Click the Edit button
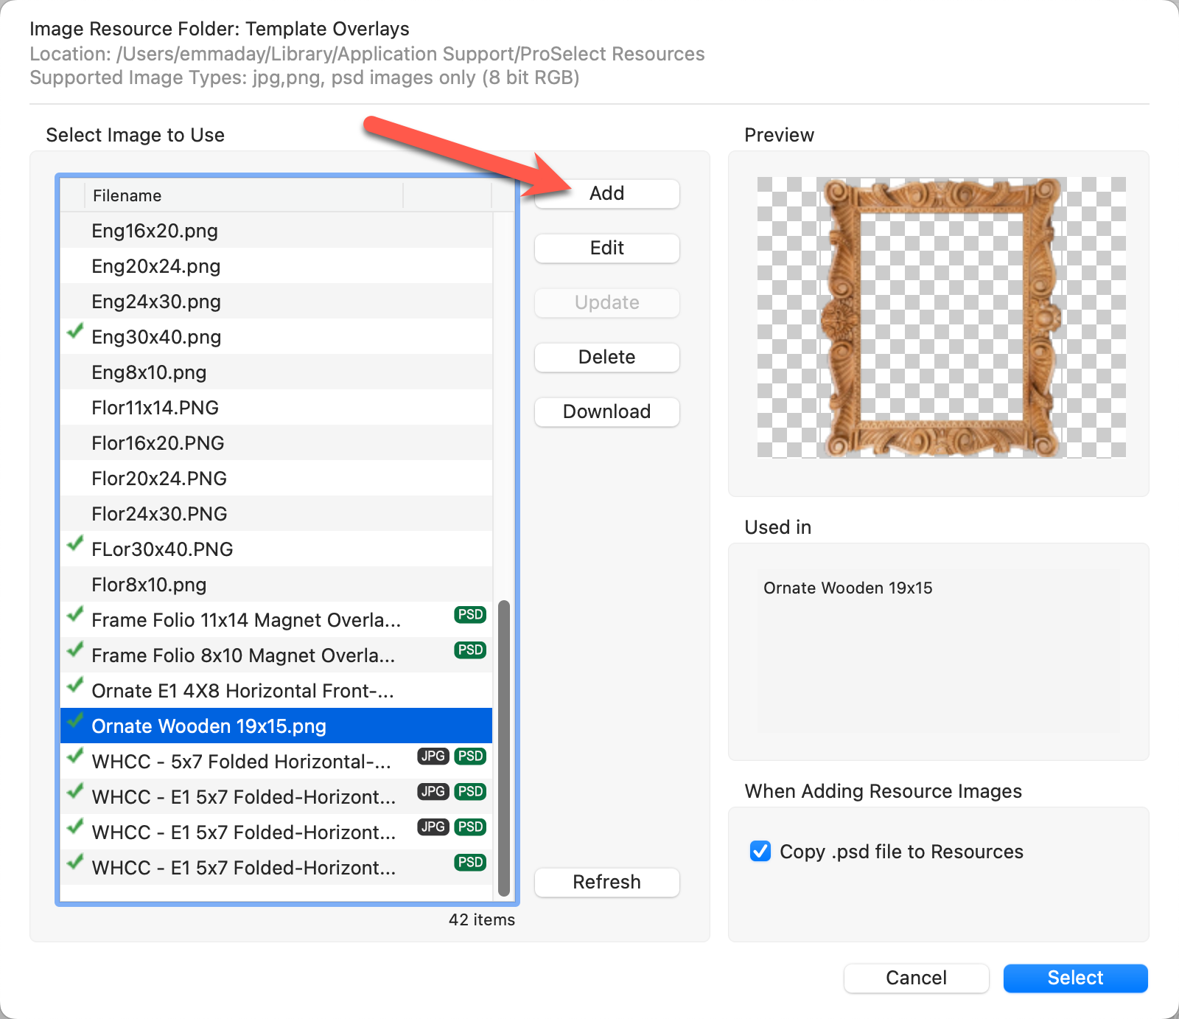Image resolution: width=1179 pixels, height=1019 pixels. coord(606,248)
